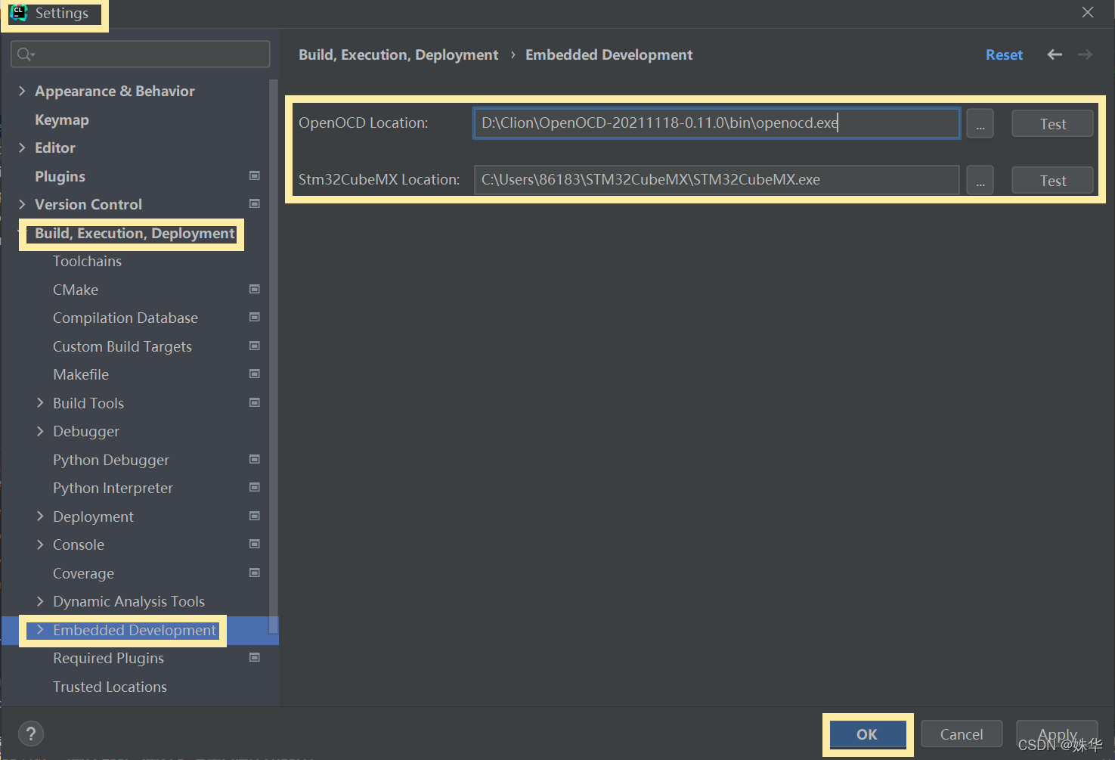1115x760 pixels.
Task: Click the project-level icon beside Deployment
Action: point(255,516)
